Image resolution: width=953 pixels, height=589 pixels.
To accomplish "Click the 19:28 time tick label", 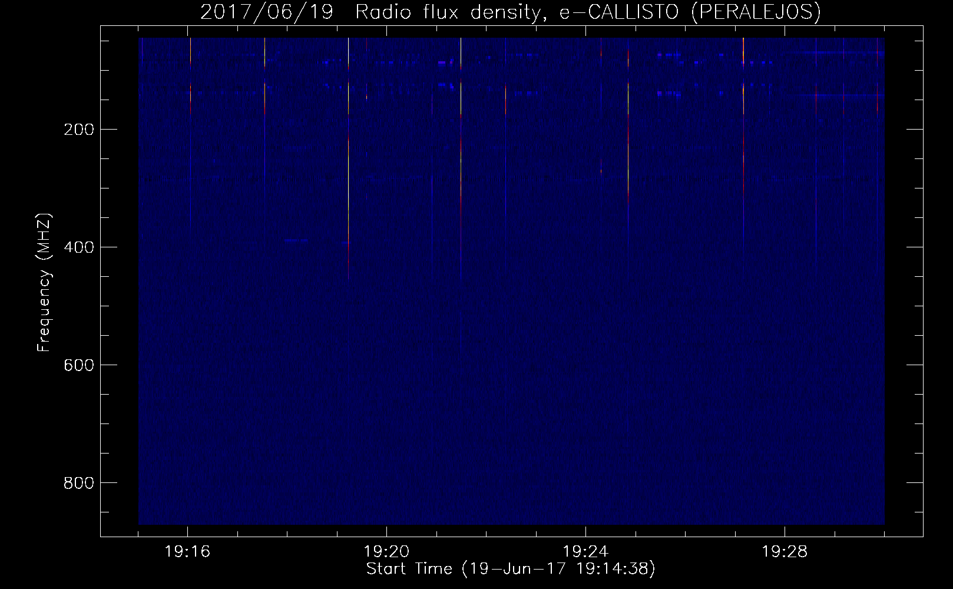I will pyautogui.click(x=785, y=552).
